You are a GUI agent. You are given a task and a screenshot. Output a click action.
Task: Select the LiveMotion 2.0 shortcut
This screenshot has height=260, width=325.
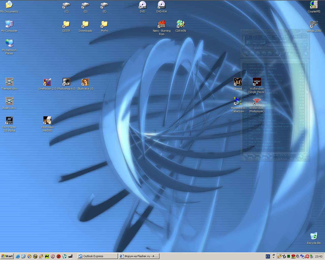coord(47,84)
